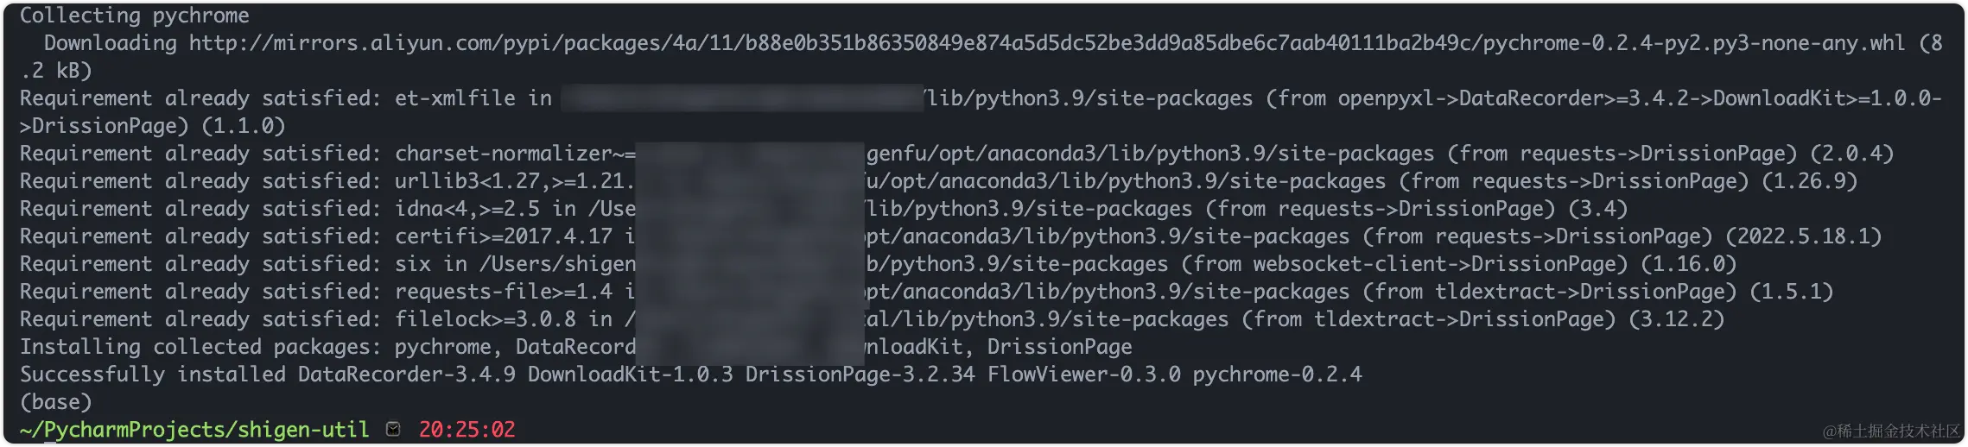Click the (base) conda environment indicator
Image resolution: width=1968 pixels, height=447 pixels.
56,402
